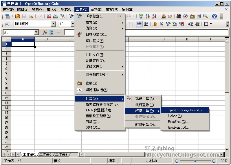Image resolution: width=231 pixels, height=165 pixels.
Task: Click the Increase indent icon
Action: 197,24
